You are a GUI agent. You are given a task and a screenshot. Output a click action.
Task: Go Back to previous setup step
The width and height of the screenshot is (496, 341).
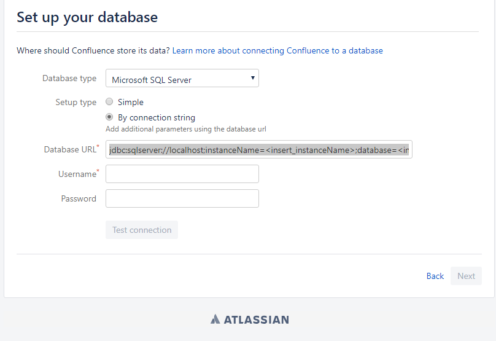click(x=435, y=276)
